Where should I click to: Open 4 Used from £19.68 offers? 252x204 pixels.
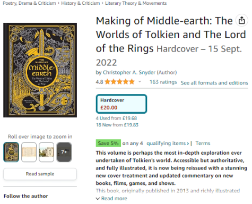click(x=116, y=118)
